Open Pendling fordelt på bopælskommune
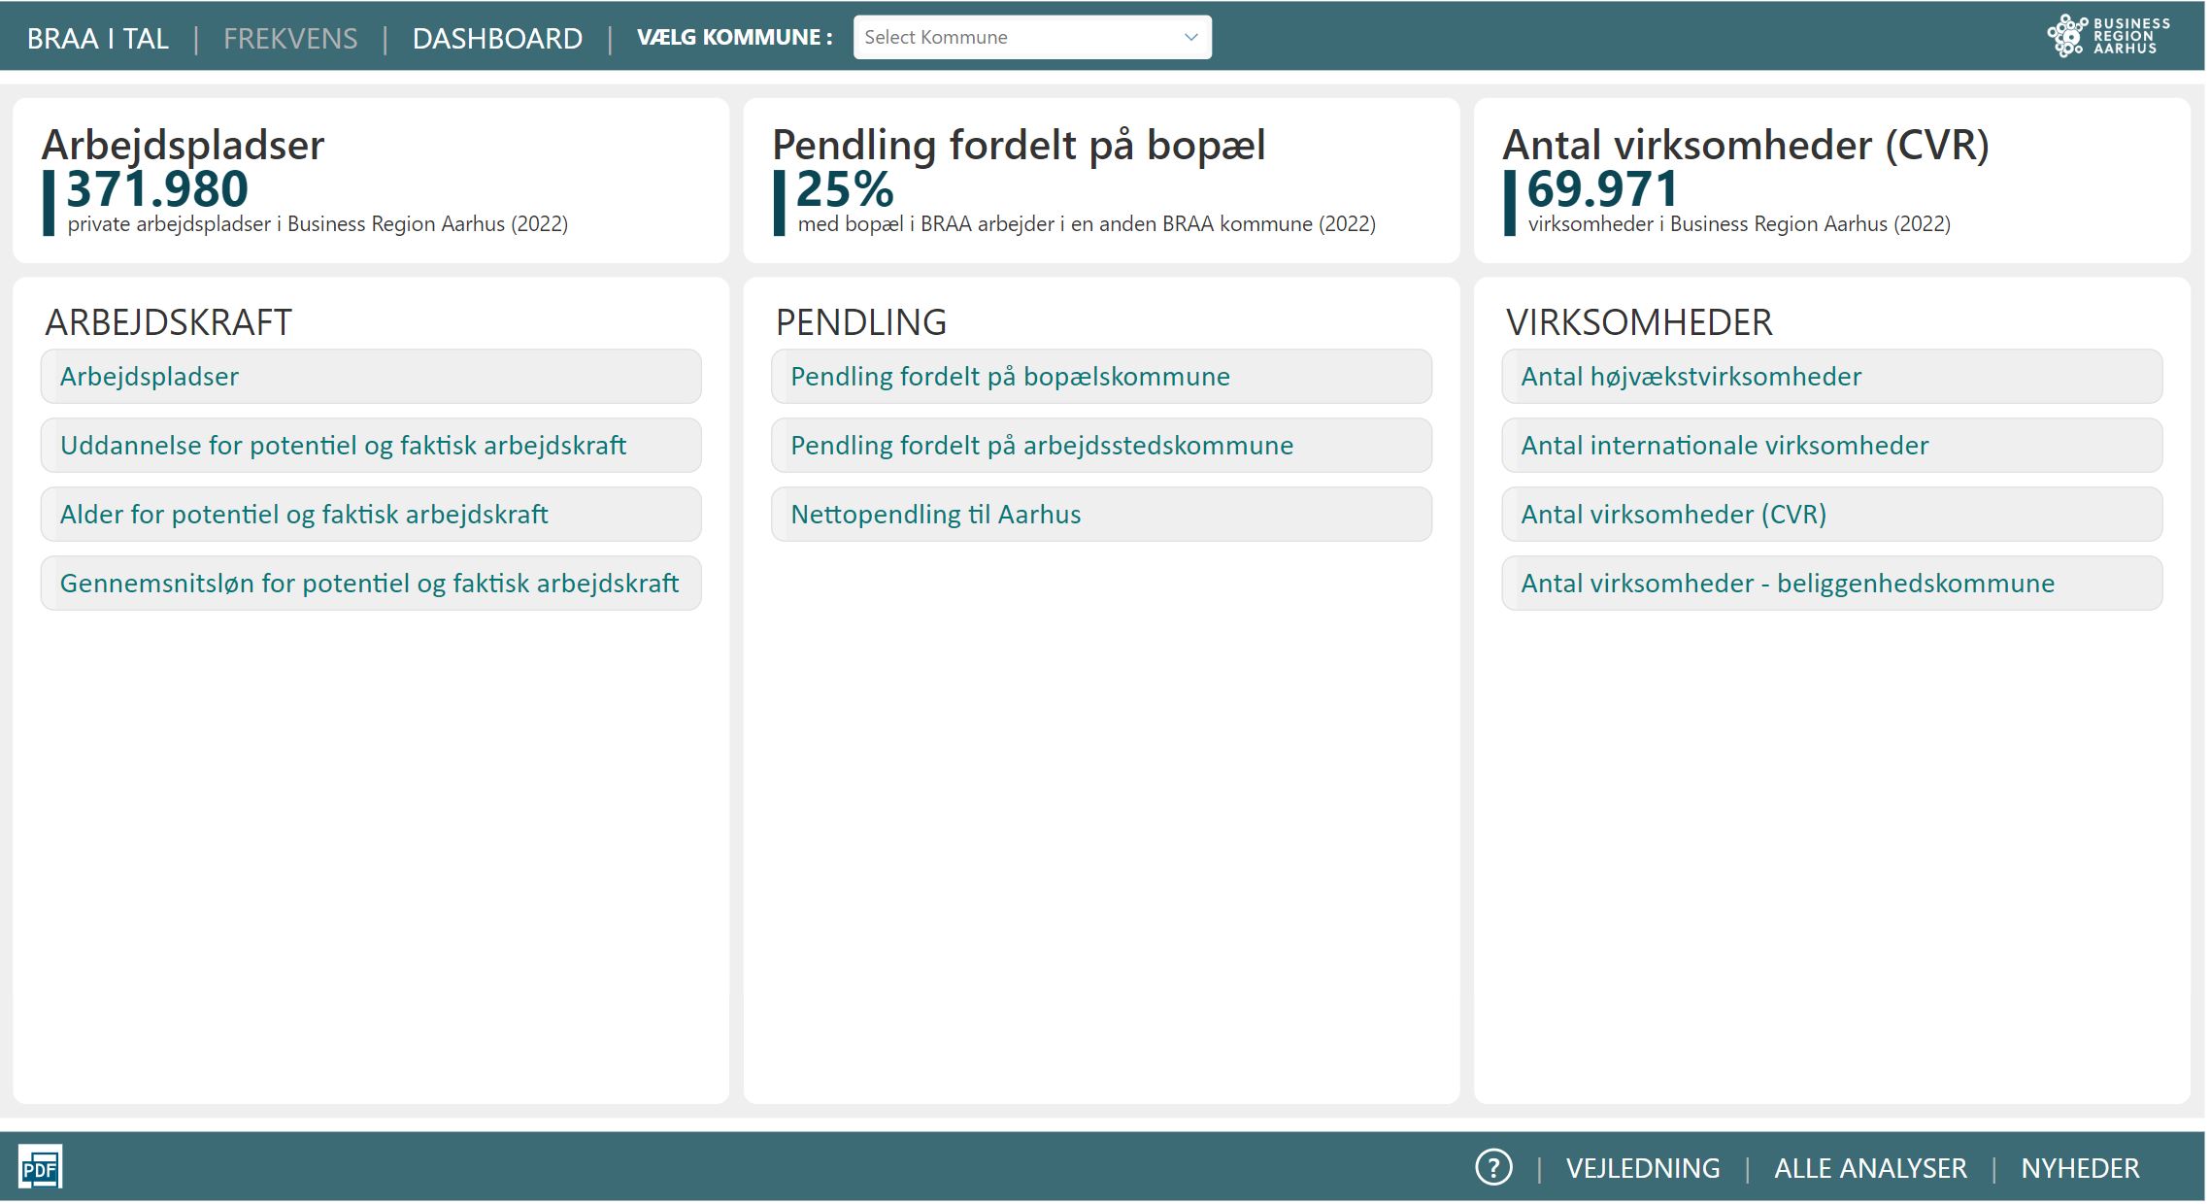Screen dimensions: 2210x1204 pyautogui.click(x=1103, y=378)
